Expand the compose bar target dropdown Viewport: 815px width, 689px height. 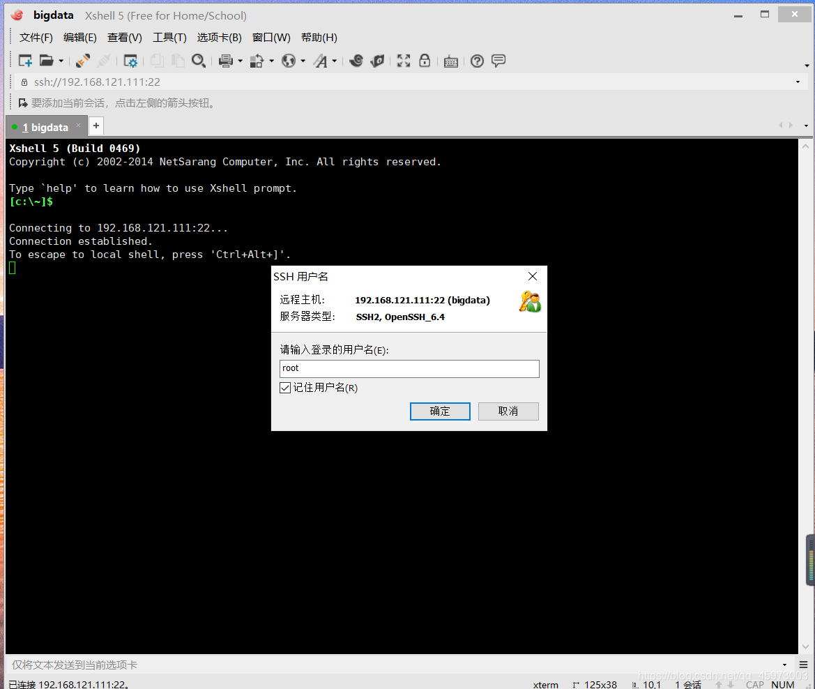[785, 665]
